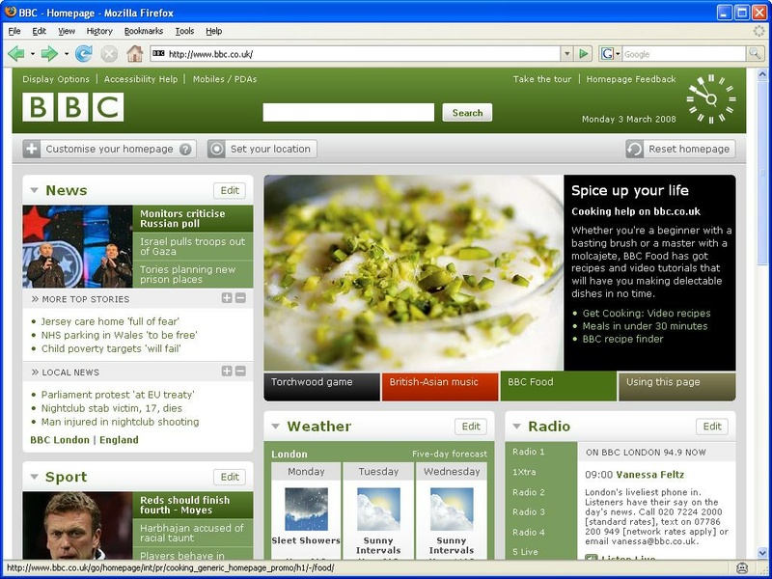This screenshot has width=772, height=579.
Task: Click the minus icon in More Top Stories
Action: click(240, 298)
